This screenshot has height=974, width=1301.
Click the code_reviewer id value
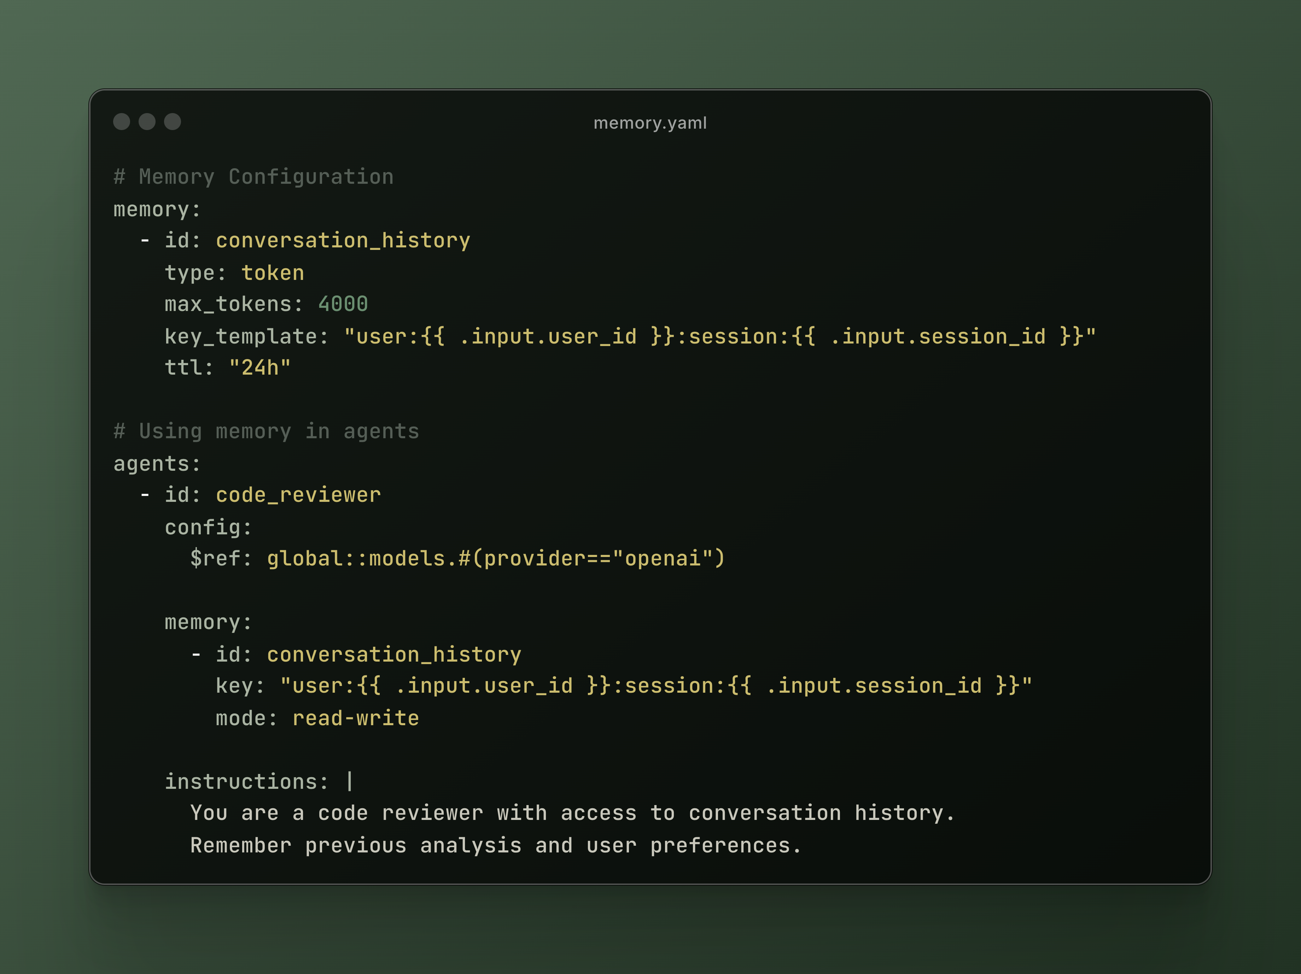[298, 495]
